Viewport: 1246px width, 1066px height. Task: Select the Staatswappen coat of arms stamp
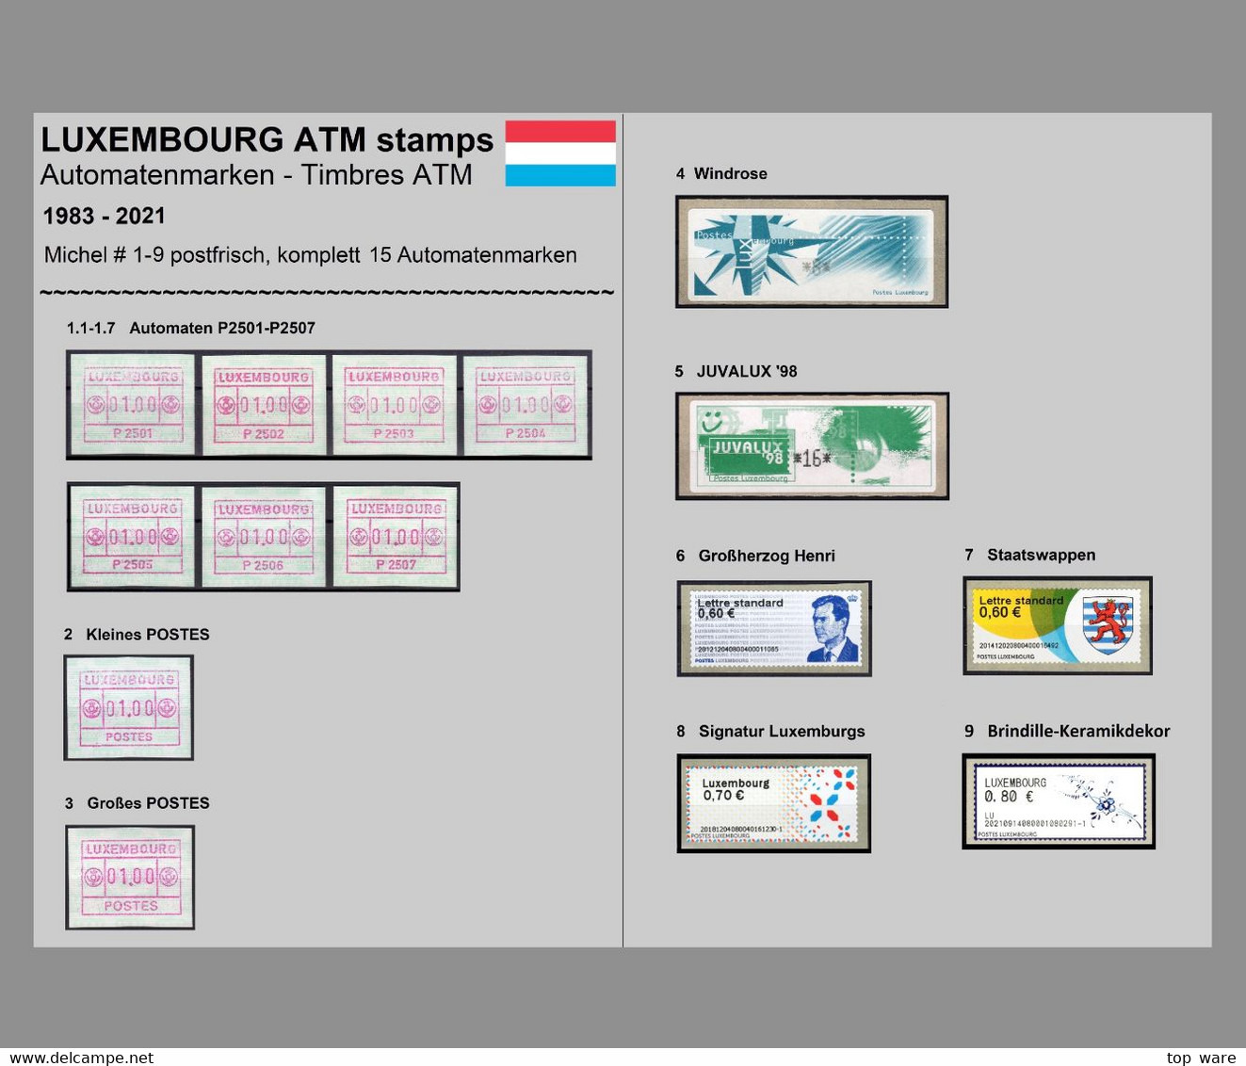tap(1058, 625)
